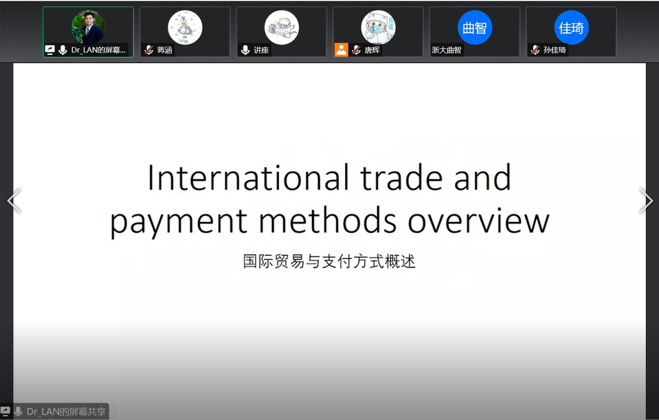Screen dimensions: 659x420
Task: Click the 孙佳琦 name label
Action: coord(555,50)
